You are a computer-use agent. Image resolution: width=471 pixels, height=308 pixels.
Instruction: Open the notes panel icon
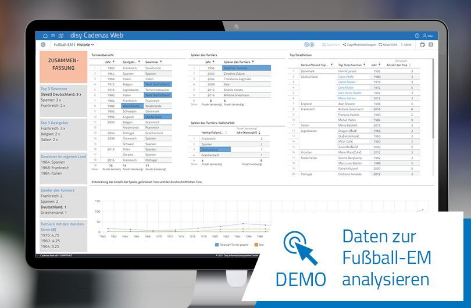point(422,44)
